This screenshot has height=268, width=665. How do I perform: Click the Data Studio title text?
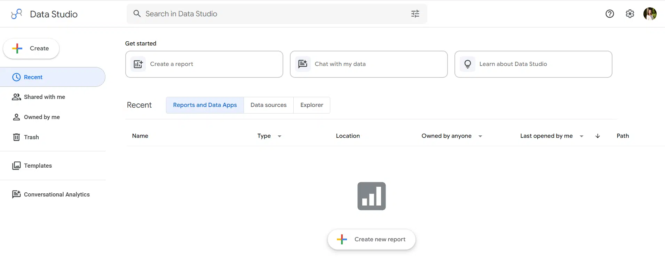(x=54, y=14)
